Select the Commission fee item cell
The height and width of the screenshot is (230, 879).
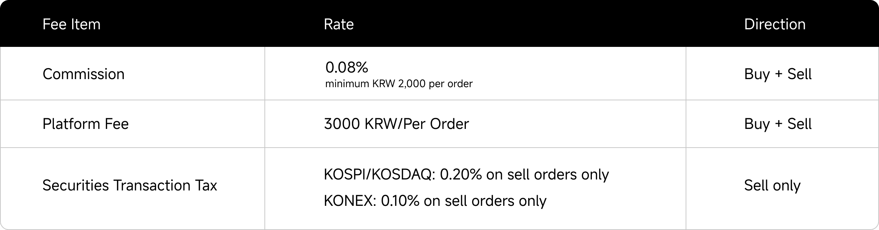132,74
